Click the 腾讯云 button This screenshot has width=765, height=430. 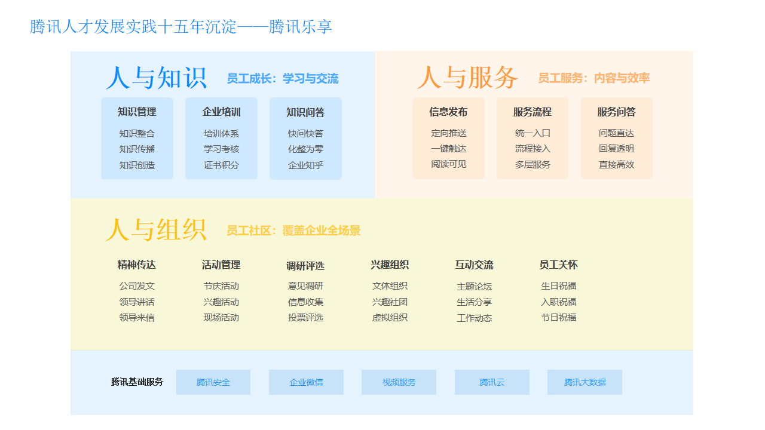point(492,382)
